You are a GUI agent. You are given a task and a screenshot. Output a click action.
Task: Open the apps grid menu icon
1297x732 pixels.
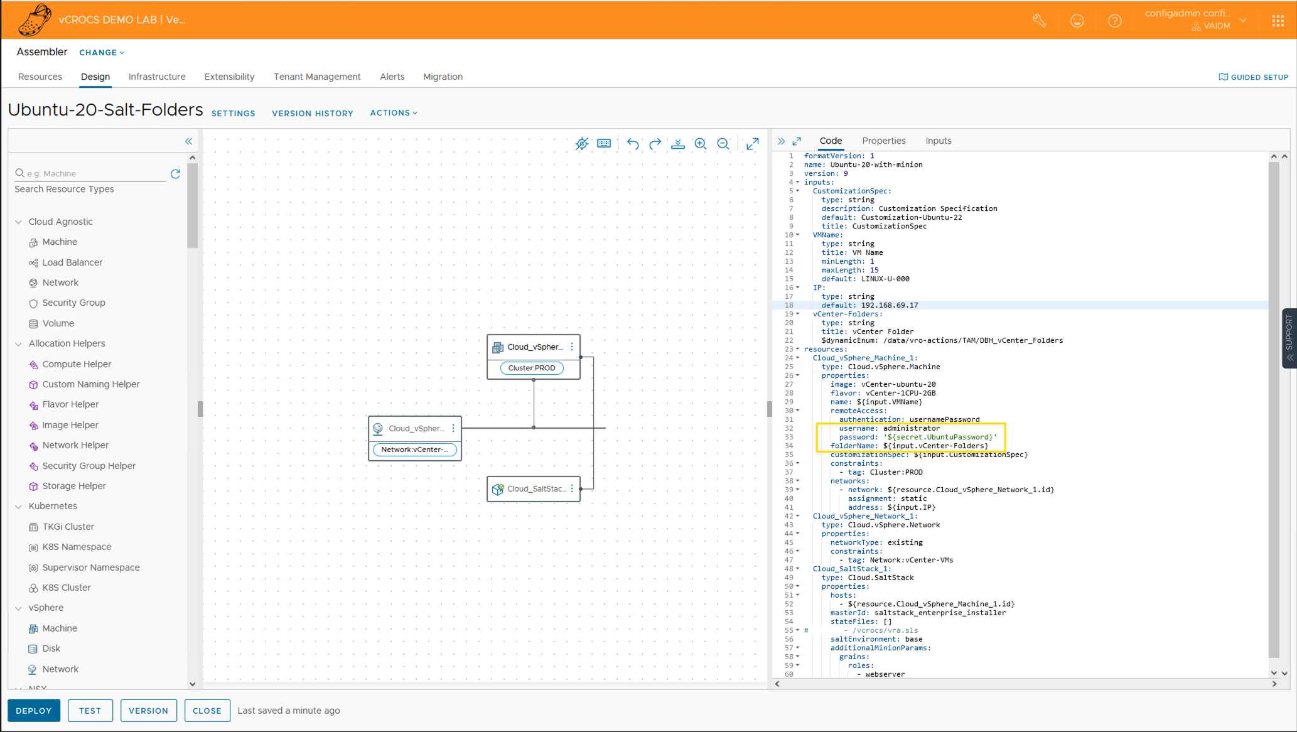(1278, 21)
